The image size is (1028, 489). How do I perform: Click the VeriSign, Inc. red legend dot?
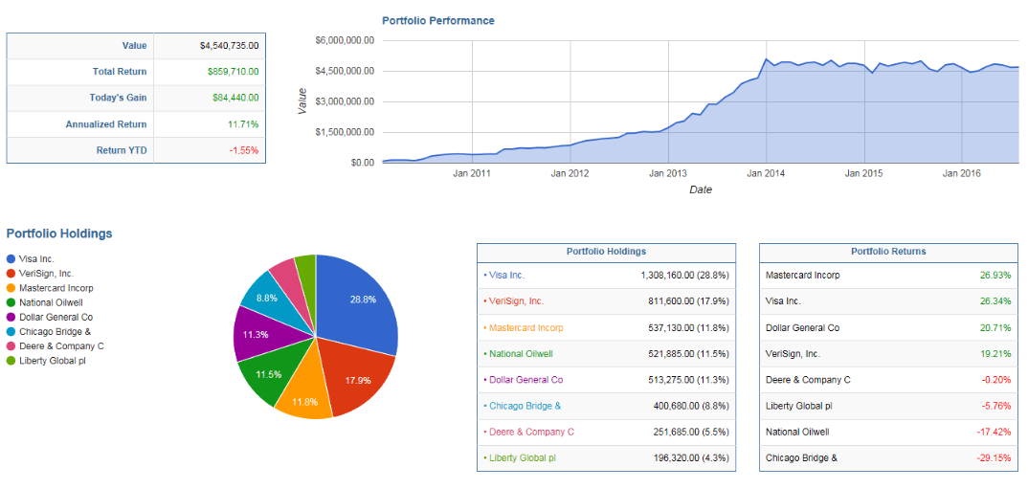tap(11, 274)
